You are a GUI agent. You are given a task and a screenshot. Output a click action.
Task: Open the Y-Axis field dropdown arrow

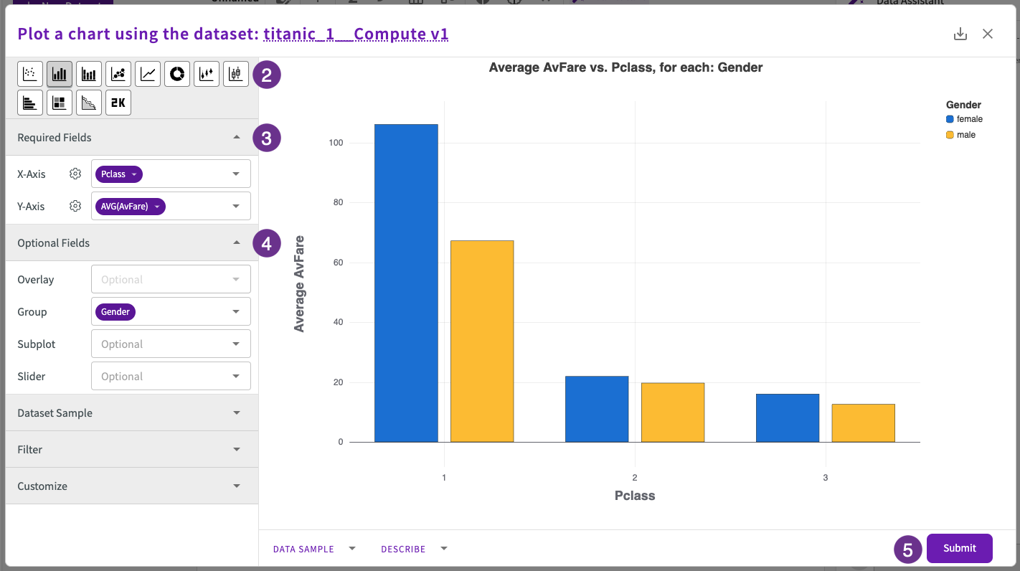click(x=236, y=206)
